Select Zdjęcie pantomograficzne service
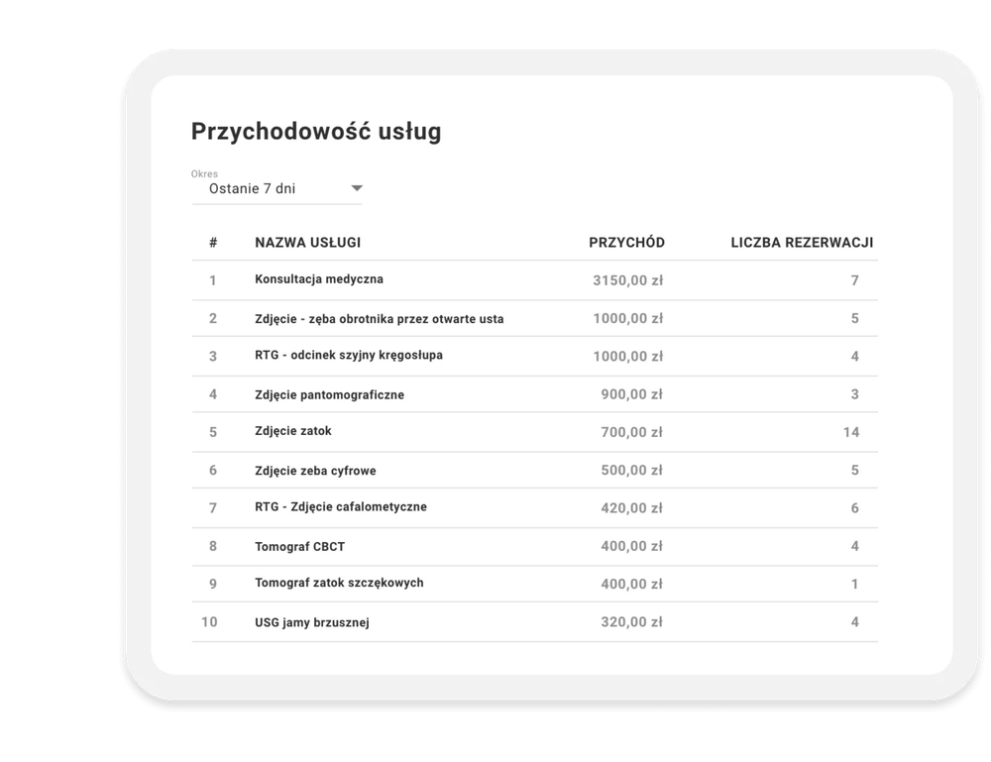Screen dimensions: 991x762 329,394
